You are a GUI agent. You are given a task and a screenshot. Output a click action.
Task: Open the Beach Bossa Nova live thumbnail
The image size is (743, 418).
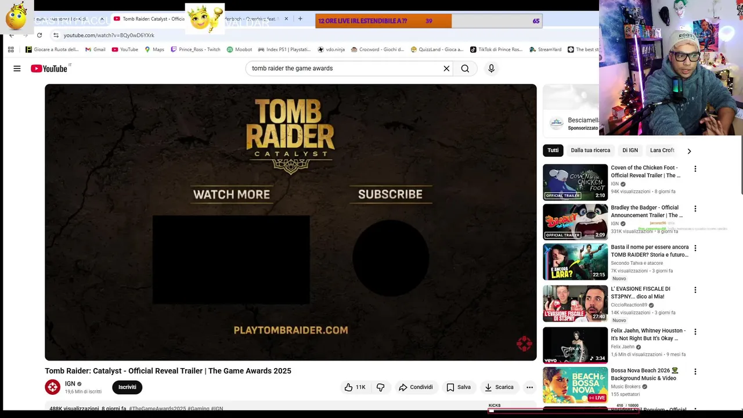pos(575,385)
